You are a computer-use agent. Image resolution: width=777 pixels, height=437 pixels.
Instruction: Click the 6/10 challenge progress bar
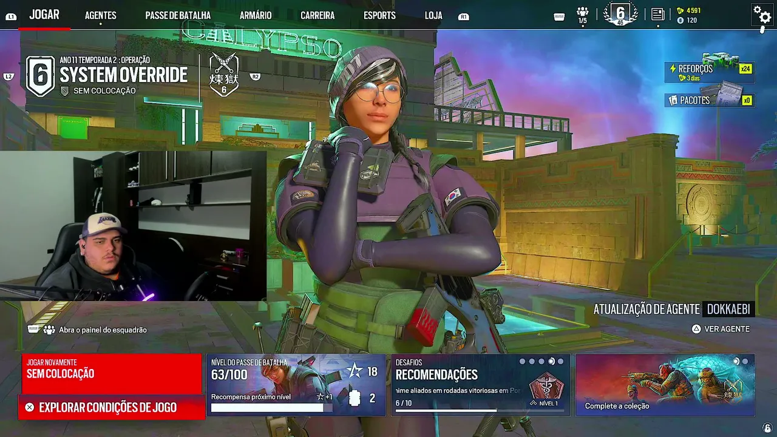coord(480,411)
